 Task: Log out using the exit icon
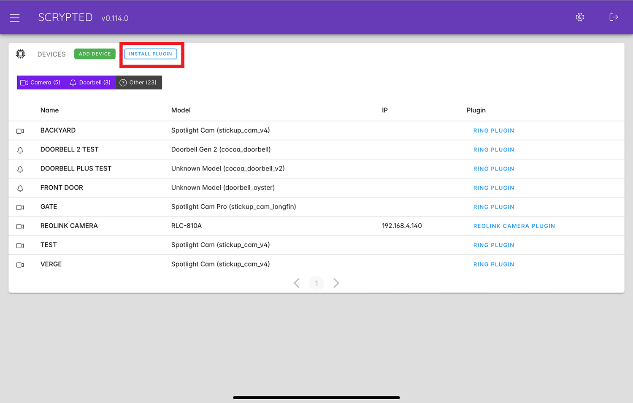pos(614,17)
